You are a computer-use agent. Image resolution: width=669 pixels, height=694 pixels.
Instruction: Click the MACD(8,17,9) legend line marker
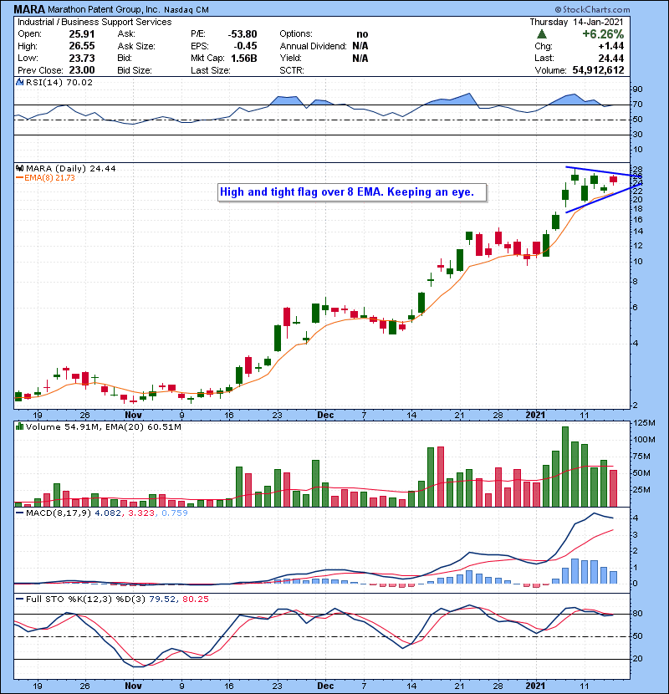point(19,513)
